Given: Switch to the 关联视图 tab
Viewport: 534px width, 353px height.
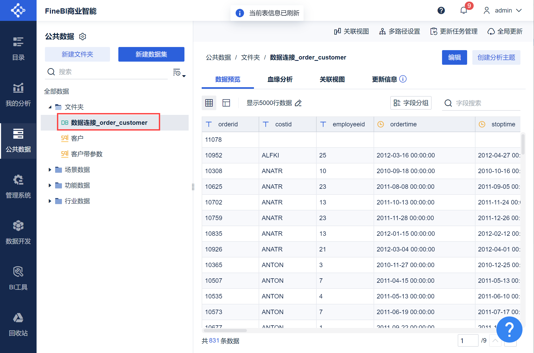Looking at the screenshot, I should click(x=332, y=79).
